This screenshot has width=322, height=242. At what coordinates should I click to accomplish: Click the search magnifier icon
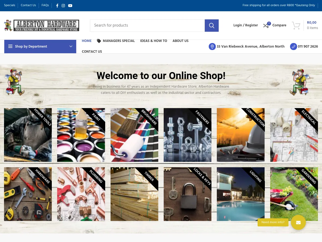(x=211, y=25)
